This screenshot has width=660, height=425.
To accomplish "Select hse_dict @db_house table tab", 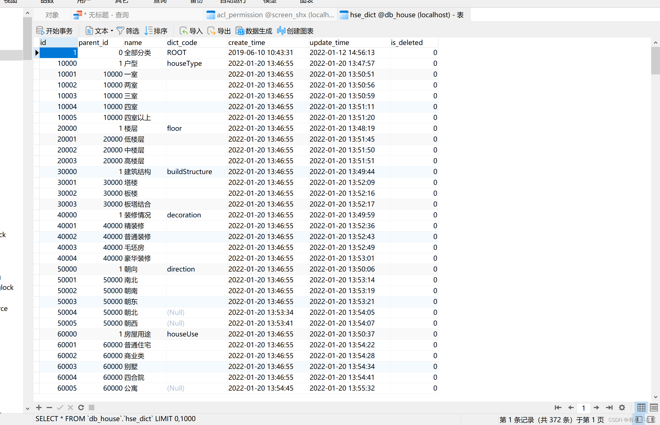I will [x=403, y=15].
